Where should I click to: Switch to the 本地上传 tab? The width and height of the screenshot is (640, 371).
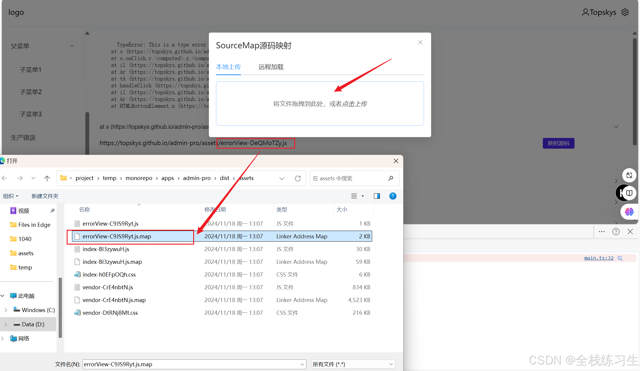tap(228, 67)
